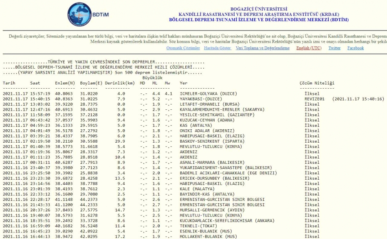387x239 pixels.
Task: Select the BADEMLI ACIKLARI-CANAKKALE (EGE DENIZI) location
Action: tap(228, 173)
